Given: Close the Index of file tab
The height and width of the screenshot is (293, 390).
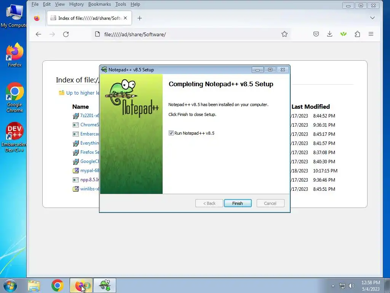Looking at the screenshot, I should click(125, 18).
